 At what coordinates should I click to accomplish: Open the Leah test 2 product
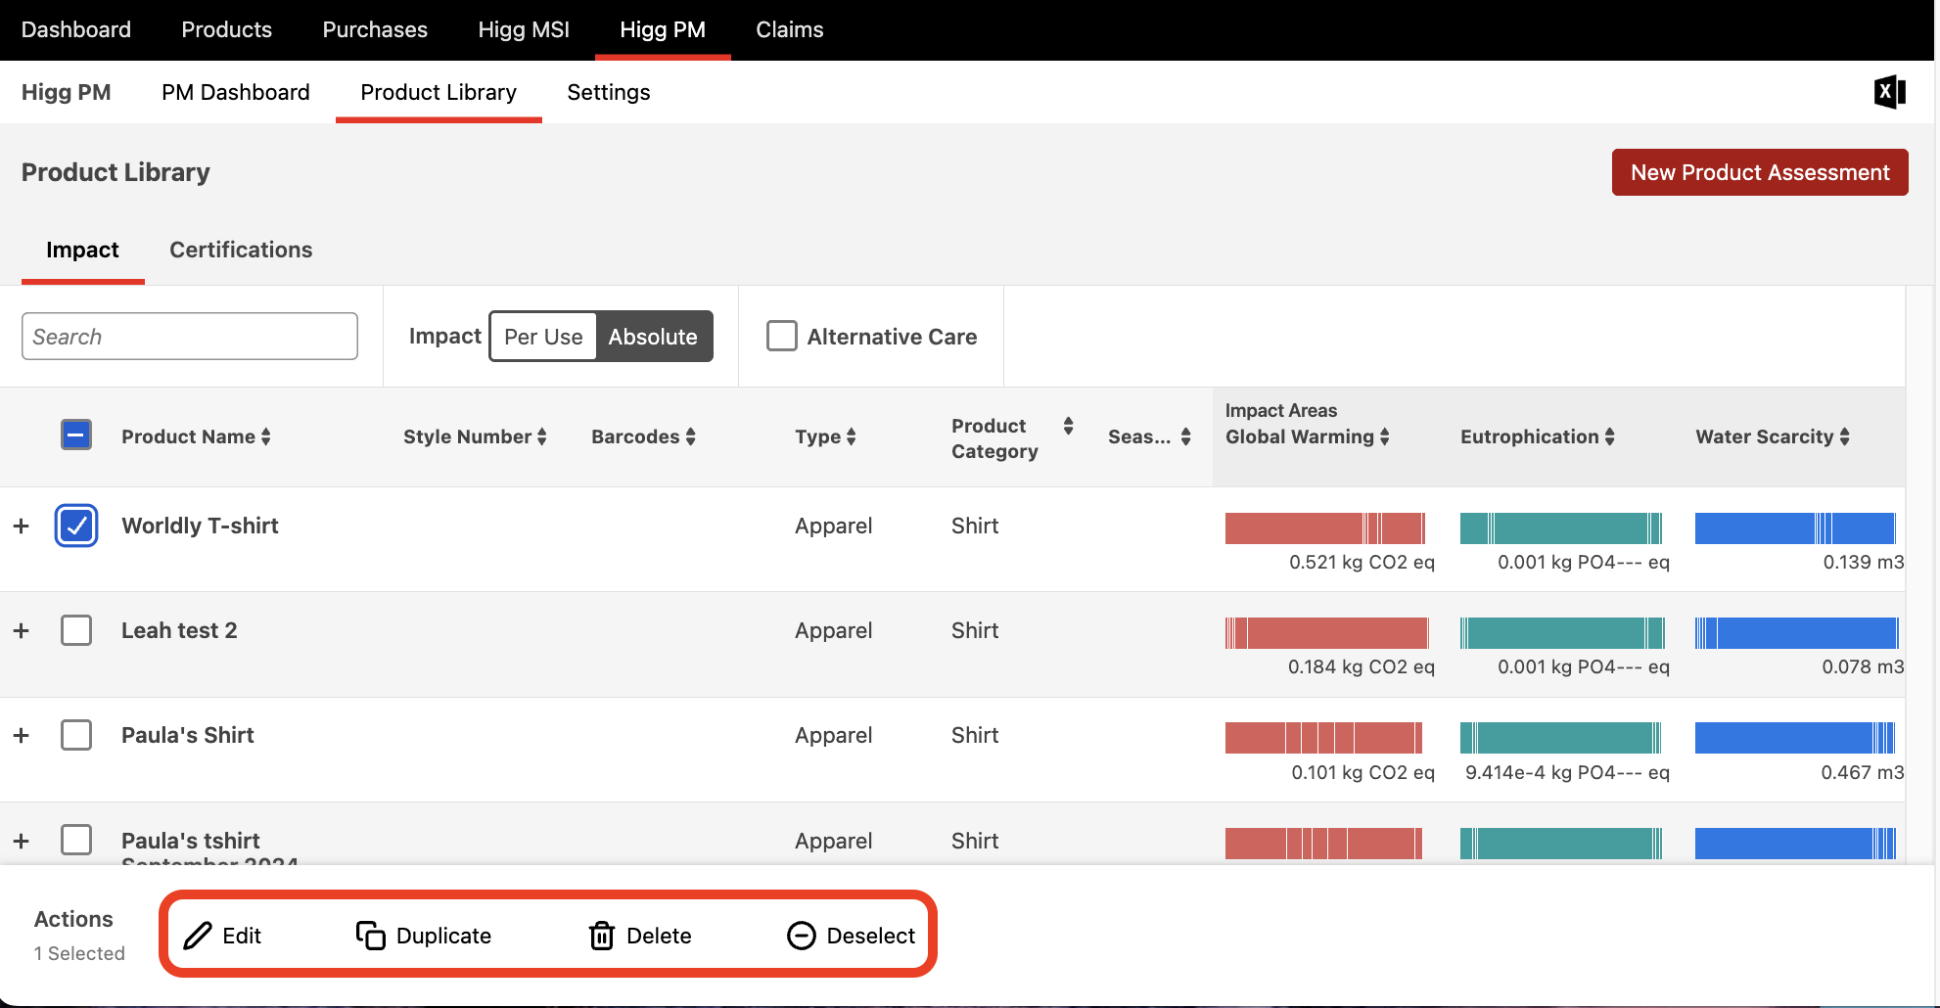coord(179,630)
